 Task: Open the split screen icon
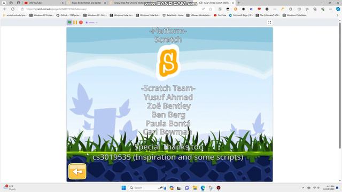(299, 9)
